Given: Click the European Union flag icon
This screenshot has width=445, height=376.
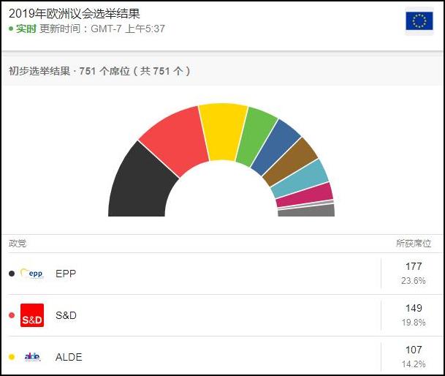Looking at the screenshot, I should pyautogui.click(x=419, y=22).
